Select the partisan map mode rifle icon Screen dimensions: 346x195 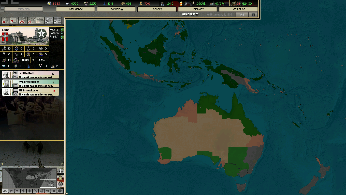35,191
